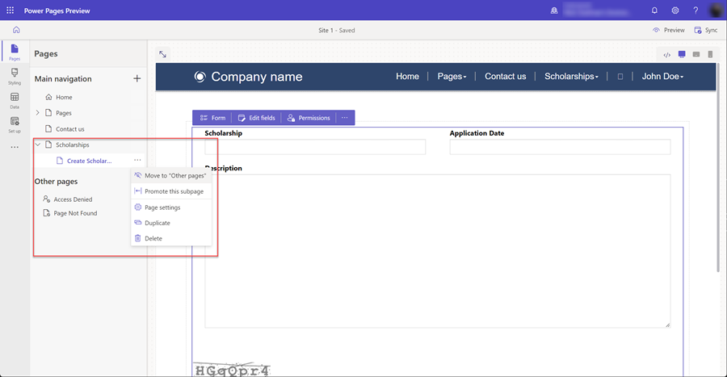727x377 pixels.
Task: Open John Doe user dropdown
Action: pyautogui.click(x=662, y=77)
